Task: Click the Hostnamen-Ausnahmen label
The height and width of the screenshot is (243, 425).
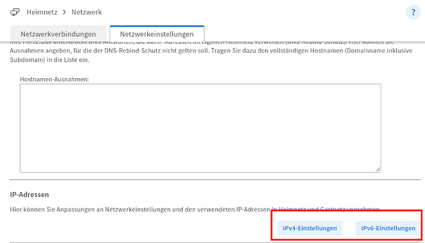Action: (x=54, y=79)
